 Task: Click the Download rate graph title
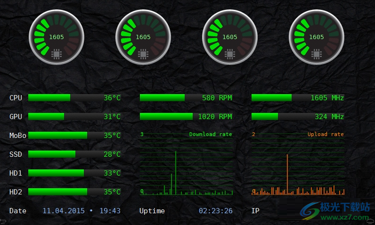211,134
